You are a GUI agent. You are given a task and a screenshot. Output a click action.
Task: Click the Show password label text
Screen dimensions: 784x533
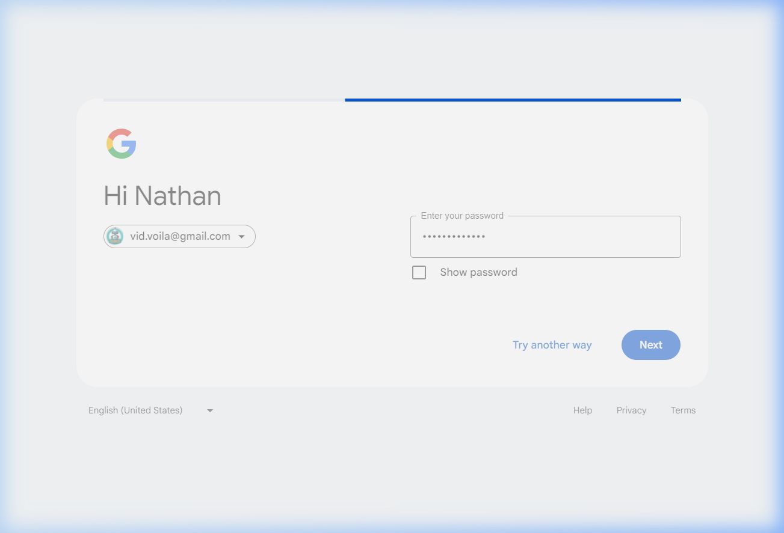click(x=478, y=272)
